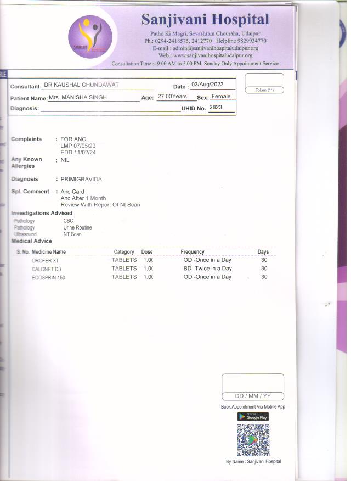Click the Age field 27.00Years
This screenshot has height=481, width=351.
click(x=172, y=97)
